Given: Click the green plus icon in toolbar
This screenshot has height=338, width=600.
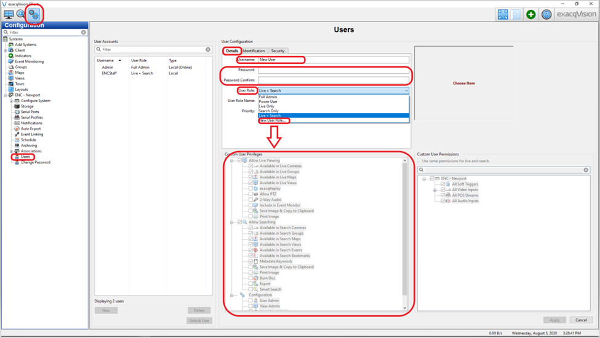Looking at the screenshot, I should click(530, 14).
